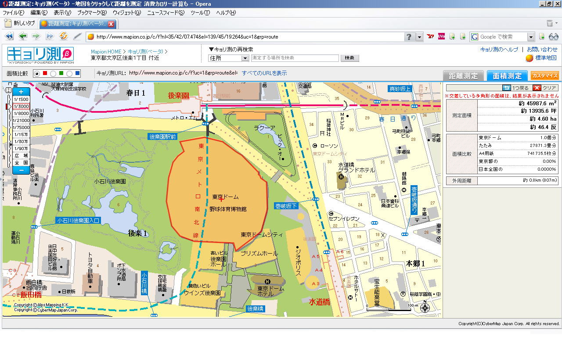
Task: Set map scale to 1/21000
Action: 21,120
